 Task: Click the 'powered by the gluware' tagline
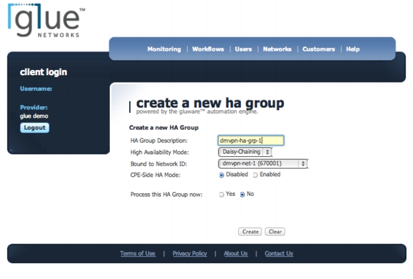pos(197,112)
